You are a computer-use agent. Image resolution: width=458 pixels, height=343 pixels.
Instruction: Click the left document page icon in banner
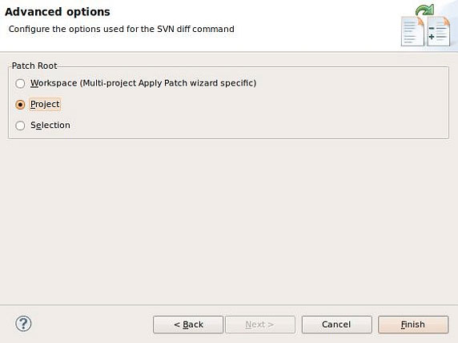(412, 31)
